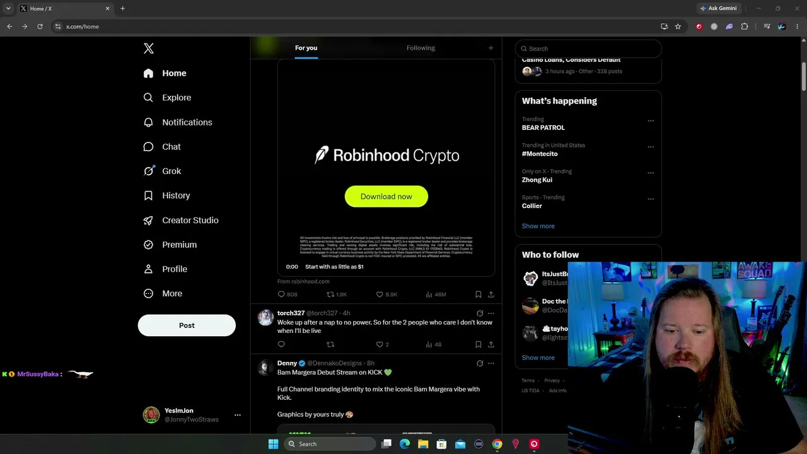Open Chrome three-dot menu
The height and width of the screenshot is (454, 807).
798,26
